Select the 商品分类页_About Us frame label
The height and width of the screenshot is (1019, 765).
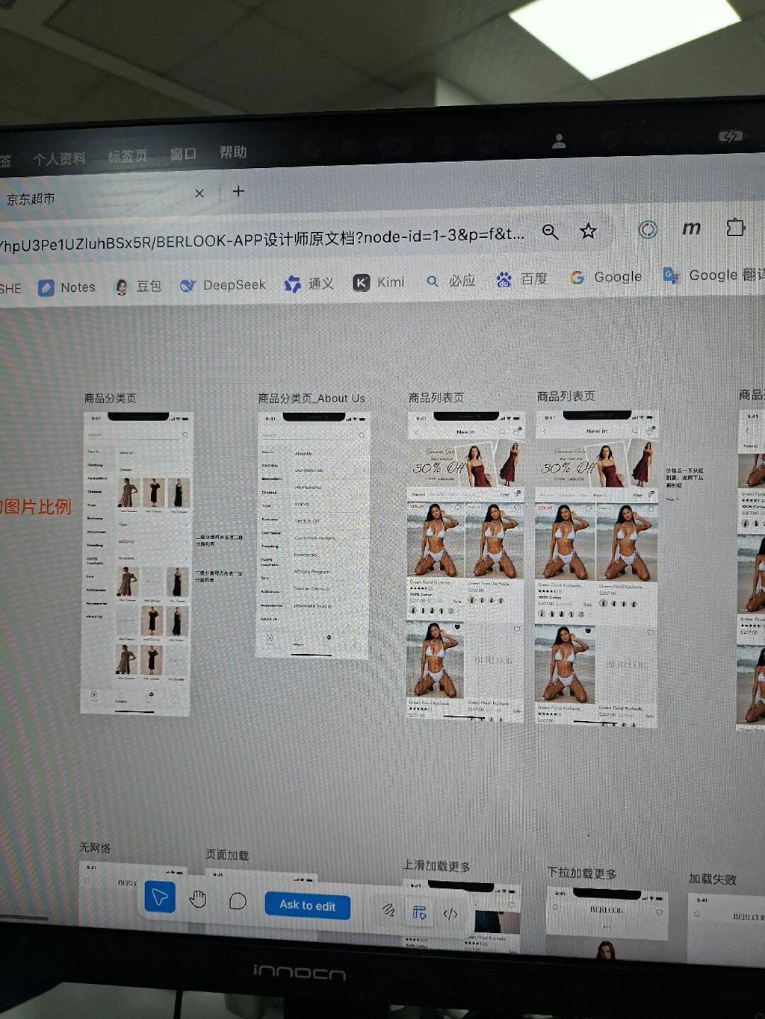click(x=312, y=399)
